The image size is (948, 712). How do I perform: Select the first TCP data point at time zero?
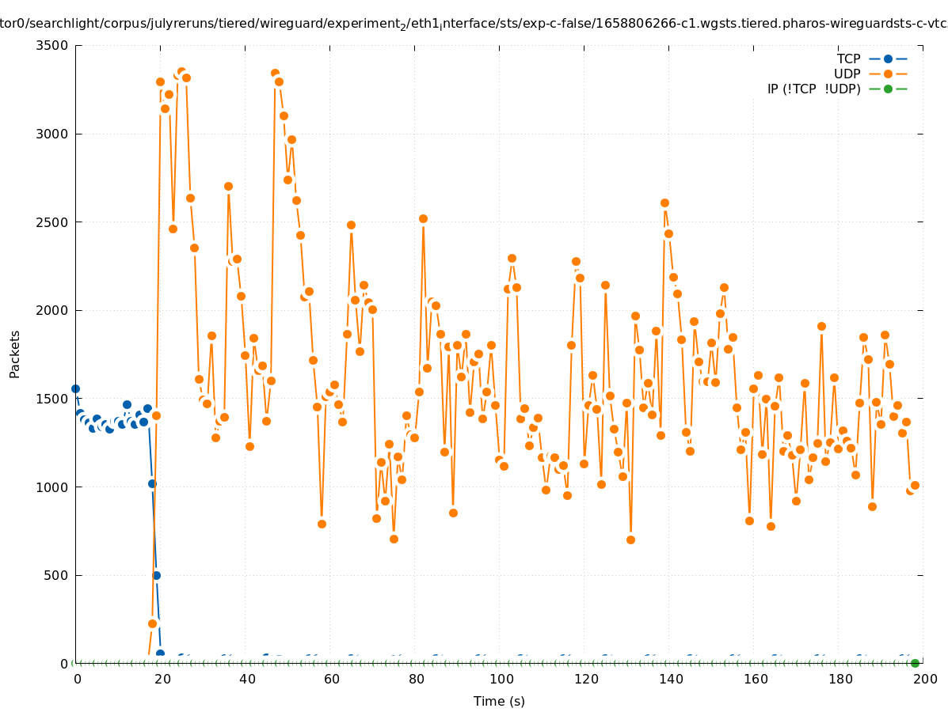pos(75,388)
